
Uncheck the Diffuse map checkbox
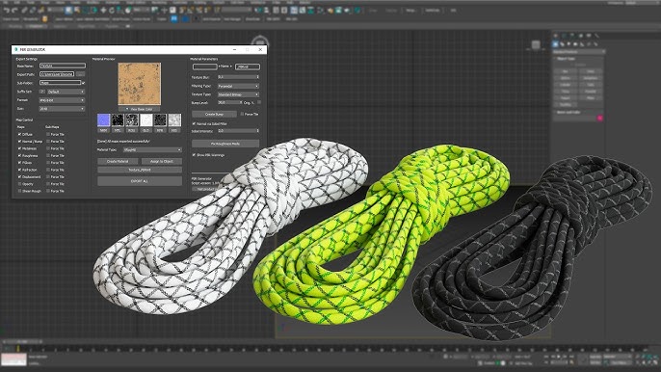tap(19, 134)
